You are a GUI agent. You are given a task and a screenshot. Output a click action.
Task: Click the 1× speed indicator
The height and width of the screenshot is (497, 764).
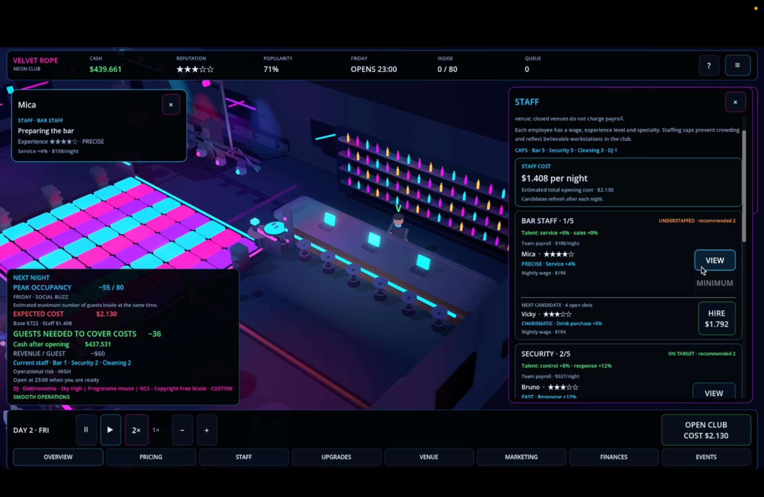(156, 430)
